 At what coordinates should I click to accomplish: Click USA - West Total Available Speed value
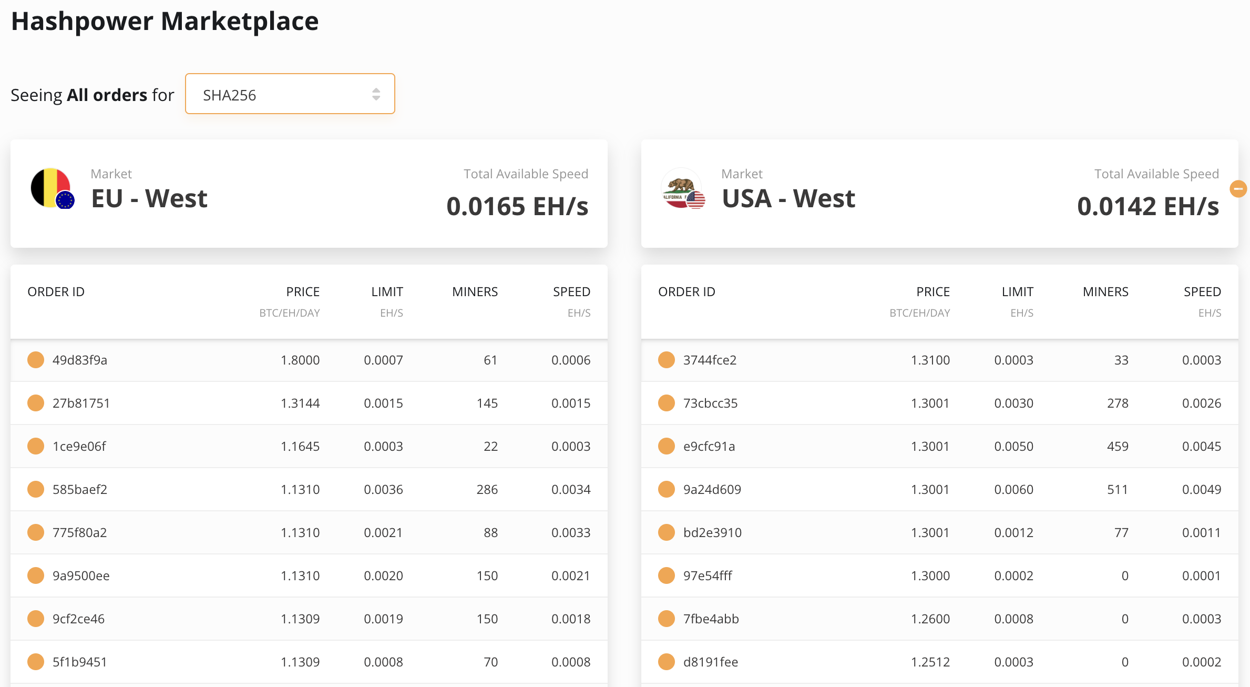1148,206
